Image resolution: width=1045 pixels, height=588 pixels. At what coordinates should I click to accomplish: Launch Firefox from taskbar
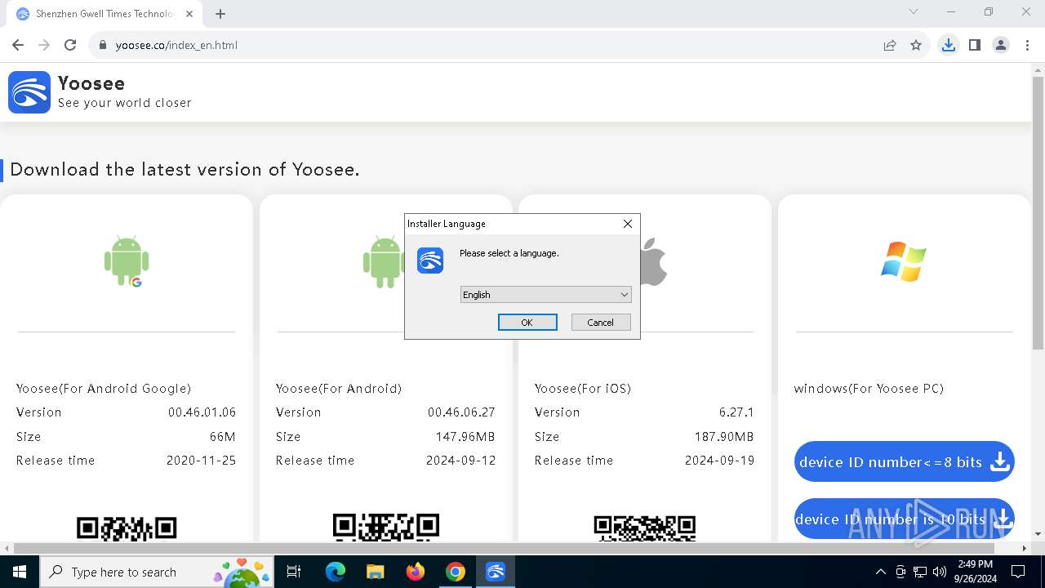tap(416, 572)
